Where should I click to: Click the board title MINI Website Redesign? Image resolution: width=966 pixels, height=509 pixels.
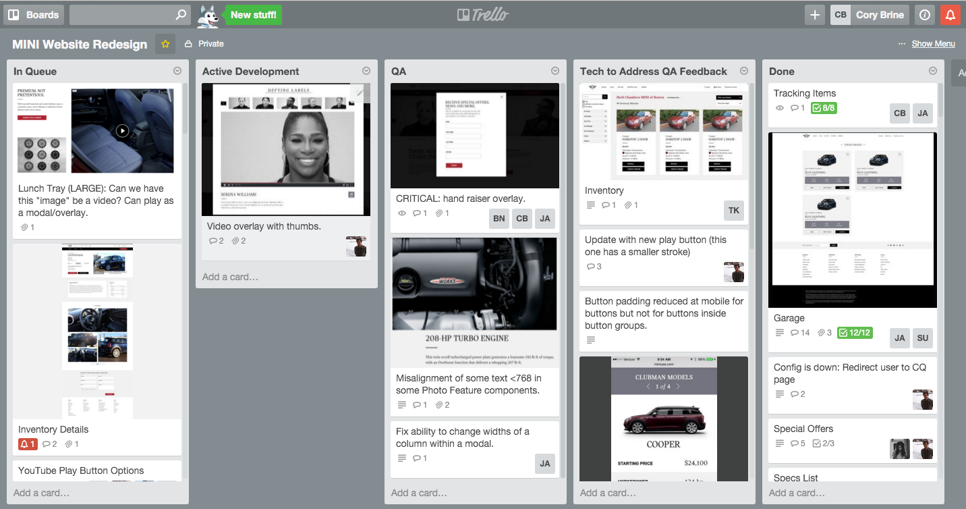tap(80, 44)
